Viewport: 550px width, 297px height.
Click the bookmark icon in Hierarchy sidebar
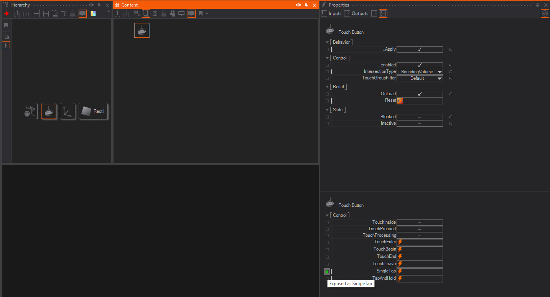6,25
